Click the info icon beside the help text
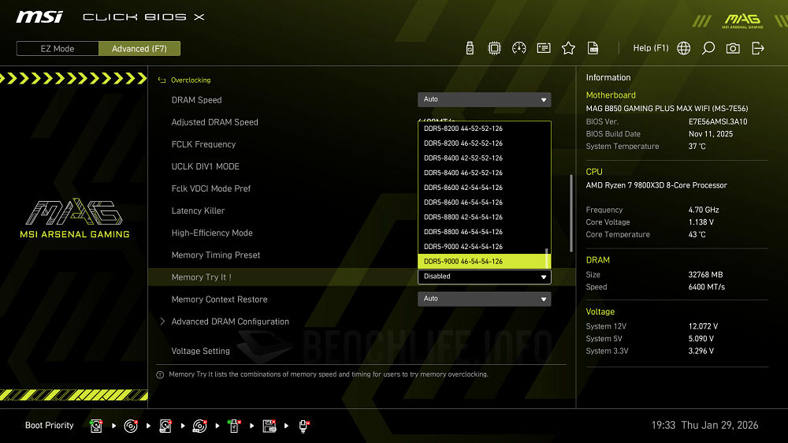This screenshot has width=788, height=443. click(x=160, y=374)
